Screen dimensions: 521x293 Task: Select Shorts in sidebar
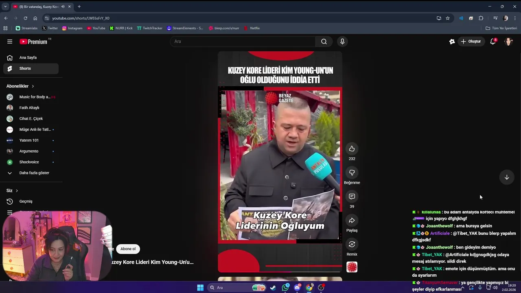click(31, 68)
